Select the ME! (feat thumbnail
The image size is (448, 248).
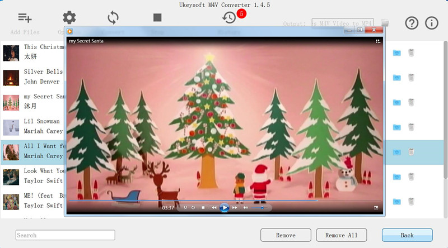pyautogui.click(x=11, y=202)
